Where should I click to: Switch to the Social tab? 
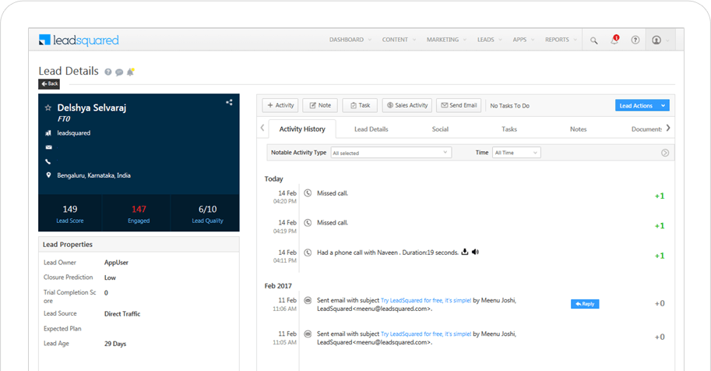pyautogui.click(x=440, y=129)
